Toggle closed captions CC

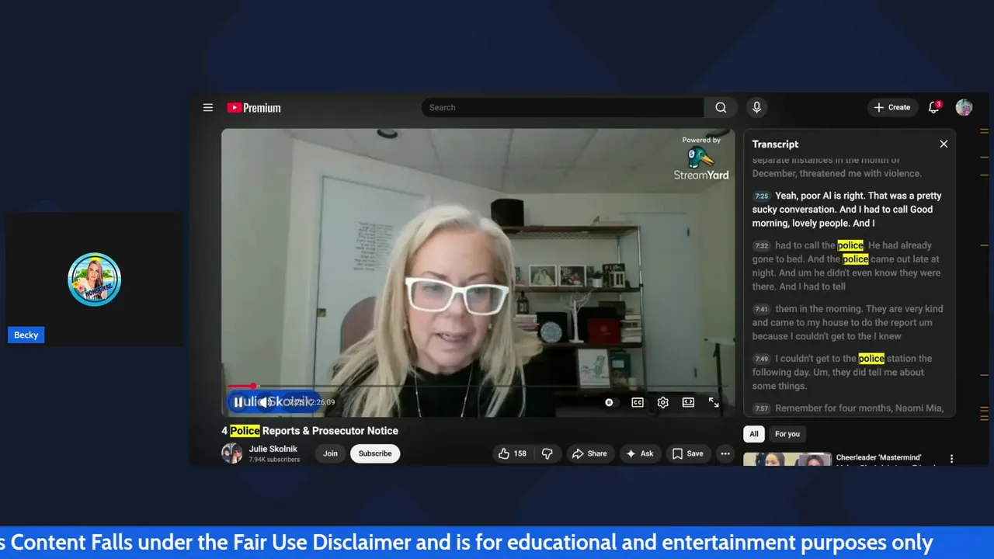pyautogui.click(x=638, y=402)
